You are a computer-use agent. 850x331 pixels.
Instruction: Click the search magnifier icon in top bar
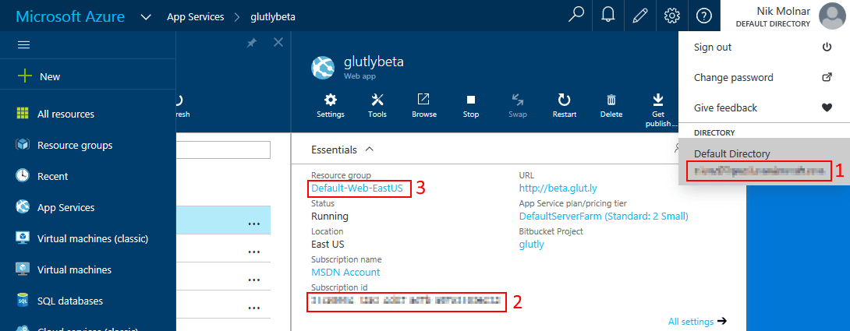(x=576, y=16)
